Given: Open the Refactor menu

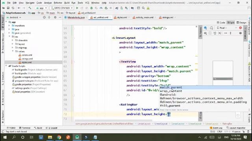Looking at the screenshot, I should pyautogui.click(x=58, y=3).
